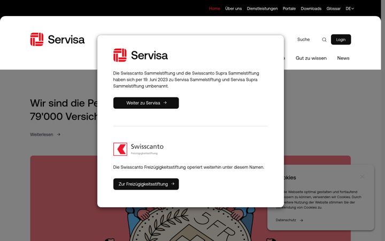Viewport: 385px width, 241px height.
Task: Click the Weiter zu Servisa button
Action: point(146,103)
